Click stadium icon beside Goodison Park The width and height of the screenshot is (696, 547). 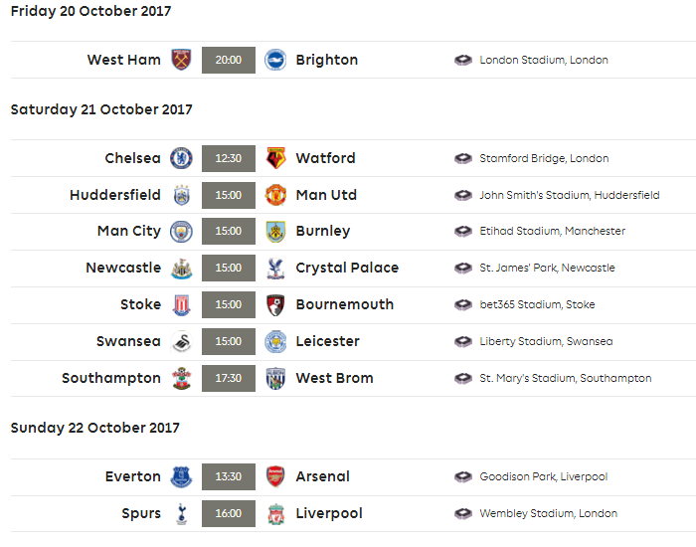pyautogui.click(x=463, y=476)
